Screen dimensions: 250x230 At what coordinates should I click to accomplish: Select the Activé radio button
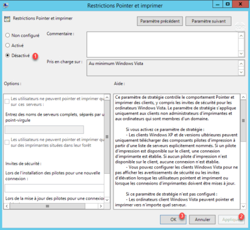[x=7, y=45]
